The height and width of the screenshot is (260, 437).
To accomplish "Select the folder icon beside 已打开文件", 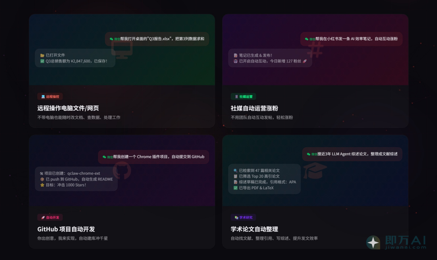I will pyautogui.click(x=42, y=54).
